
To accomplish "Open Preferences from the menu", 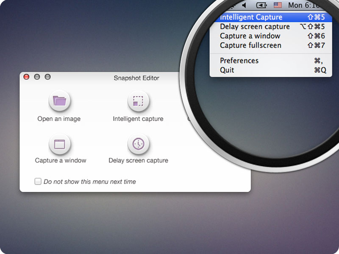I will click(271, 61).
